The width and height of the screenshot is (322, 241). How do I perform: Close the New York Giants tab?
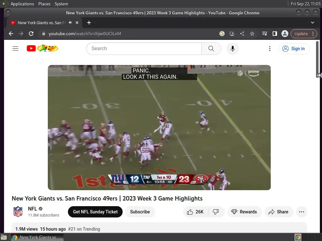click(77, 23)
